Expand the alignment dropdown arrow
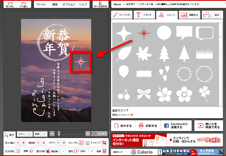The image size is (226, 156). pyautogui.click(x=92, y=151)
